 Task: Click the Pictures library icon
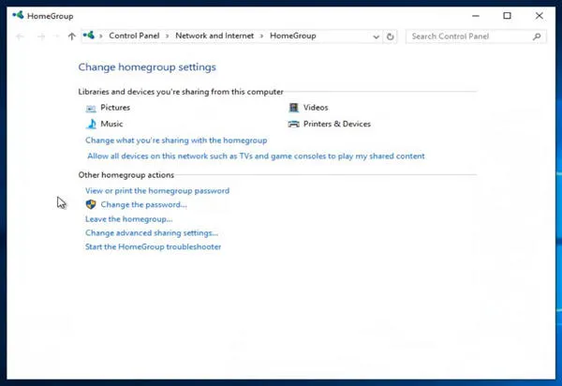[x=91, y=108]
